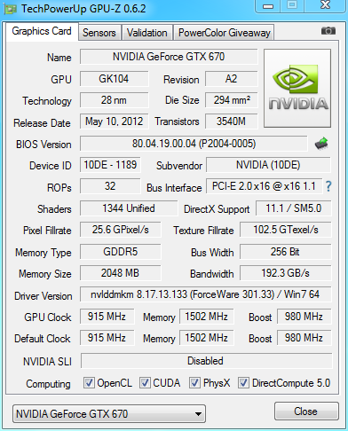Switch to the Sensors tab

pos(99,33)
